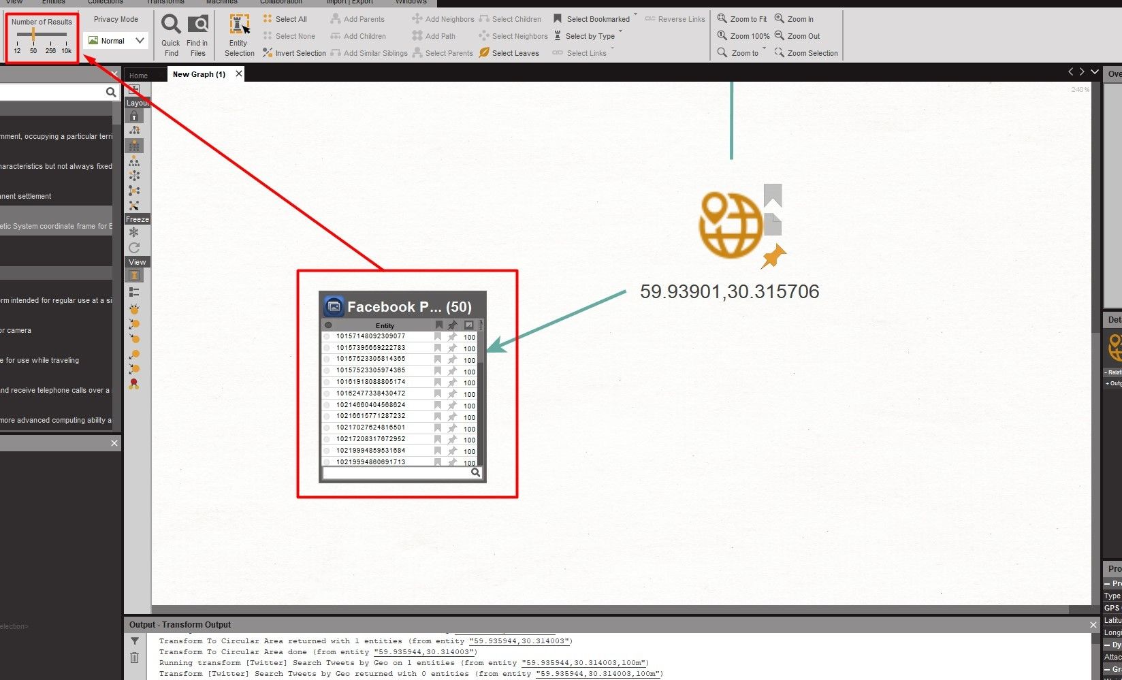This screenshot has height=680, width=1122.
Task: Pin entity 10214660404568624
Action: tap(453, 405)
